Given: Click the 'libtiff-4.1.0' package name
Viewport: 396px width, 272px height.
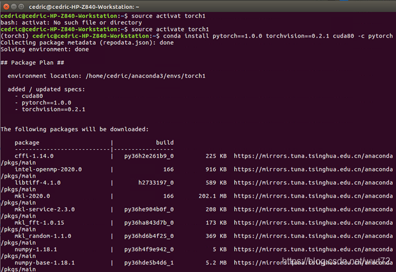Looking at the screenshot, I should [x=37, y=182].
